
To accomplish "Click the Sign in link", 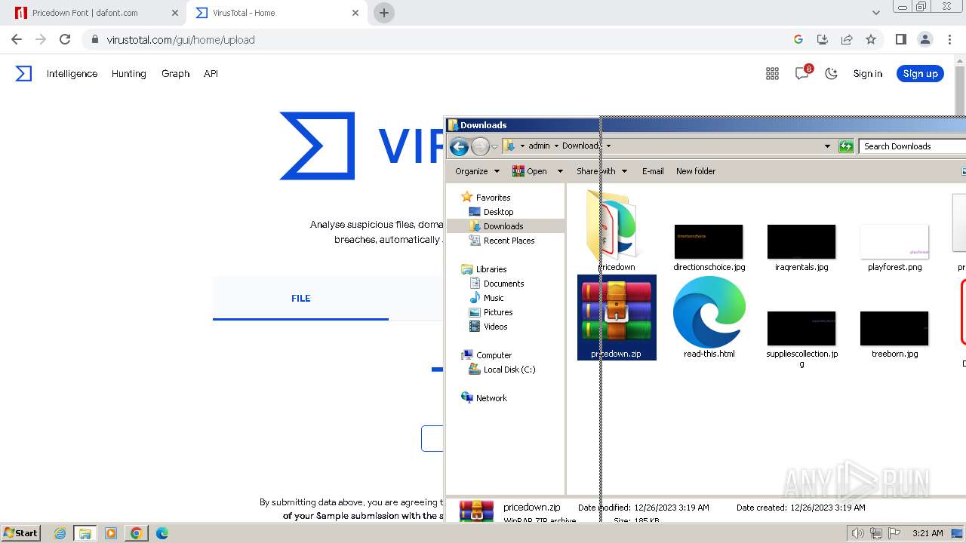I will click(x=867, y=73).
